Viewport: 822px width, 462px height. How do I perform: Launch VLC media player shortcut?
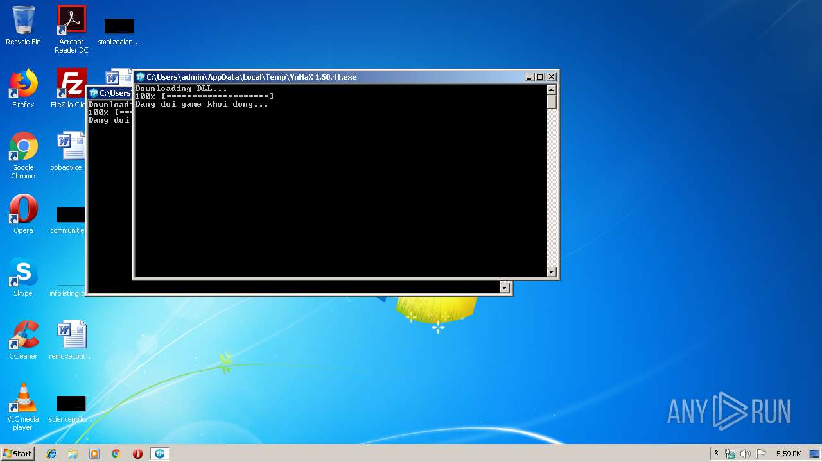(x=23, y=407)
